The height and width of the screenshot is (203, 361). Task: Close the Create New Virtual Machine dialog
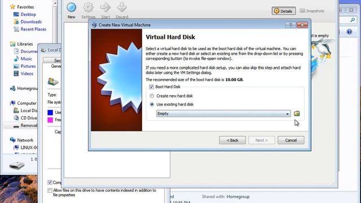tap(302, 25)
